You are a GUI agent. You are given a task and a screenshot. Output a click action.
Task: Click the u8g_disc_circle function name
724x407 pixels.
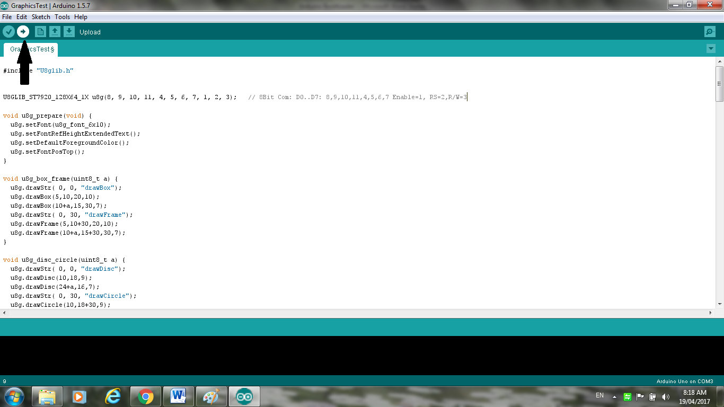coord(50,260)
